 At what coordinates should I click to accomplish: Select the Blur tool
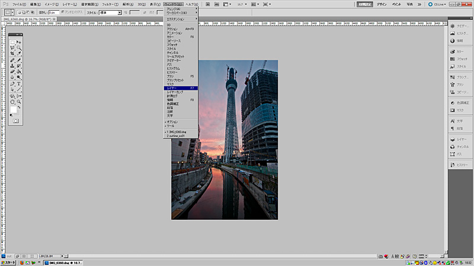pos(12,77)
